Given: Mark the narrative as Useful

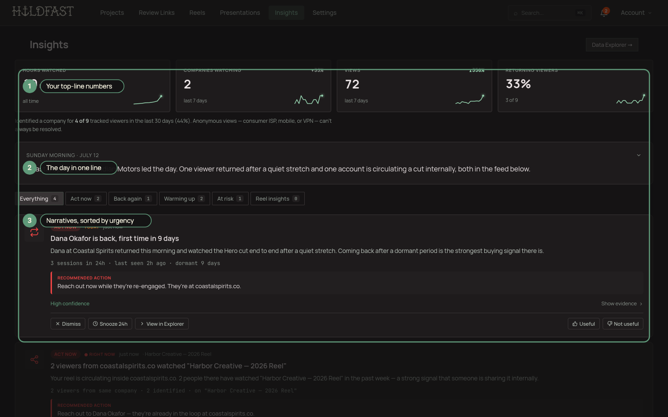Looking at the screenshot, I should pos(584,324).
